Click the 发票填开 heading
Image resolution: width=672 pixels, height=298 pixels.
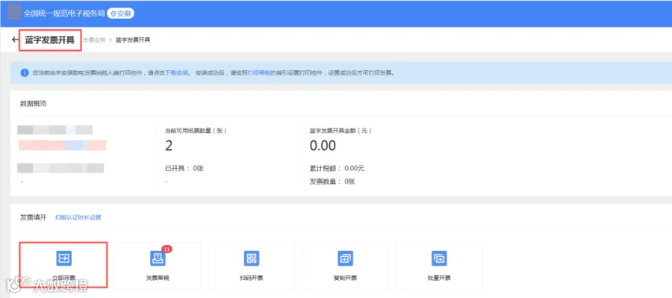coord(33,217)
